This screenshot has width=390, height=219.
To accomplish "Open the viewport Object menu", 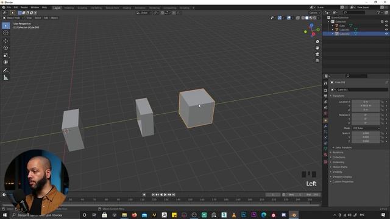I will [x=54, y=18].
